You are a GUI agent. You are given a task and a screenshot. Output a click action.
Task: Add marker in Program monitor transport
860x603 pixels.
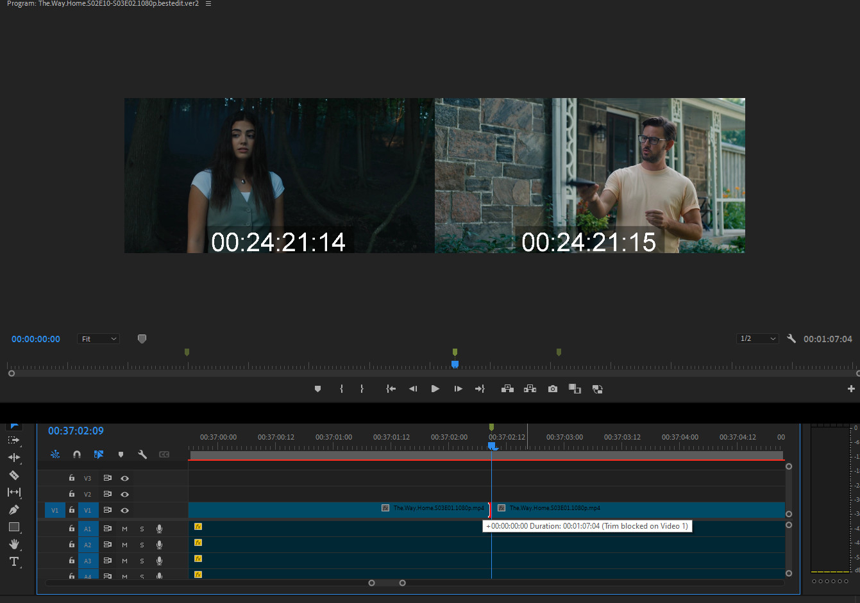[x=317, y=389]
